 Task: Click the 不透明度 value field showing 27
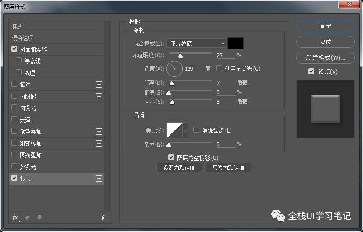point(226,55)
